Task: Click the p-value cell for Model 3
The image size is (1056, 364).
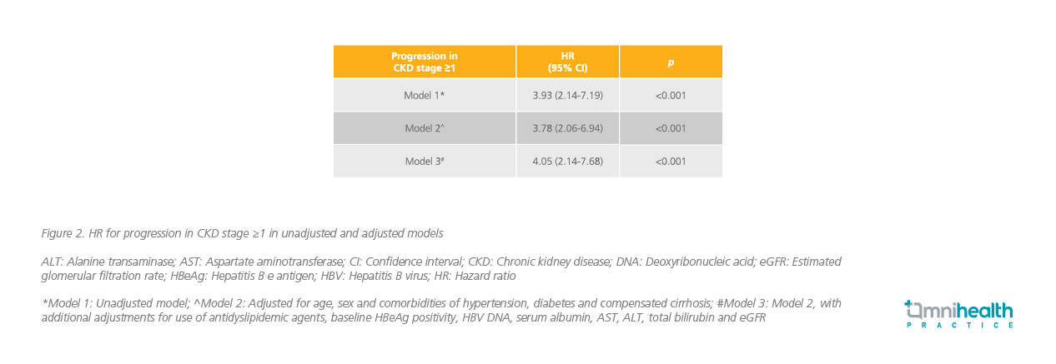Action: tap(671, 161)
